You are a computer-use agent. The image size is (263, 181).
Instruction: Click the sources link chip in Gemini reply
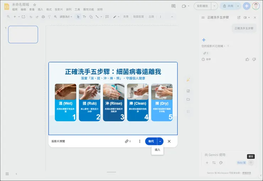pyautogui.click(x=206, y=53)
